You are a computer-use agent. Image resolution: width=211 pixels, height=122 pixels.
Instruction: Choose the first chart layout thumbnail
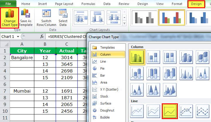(x=81, y=17)
